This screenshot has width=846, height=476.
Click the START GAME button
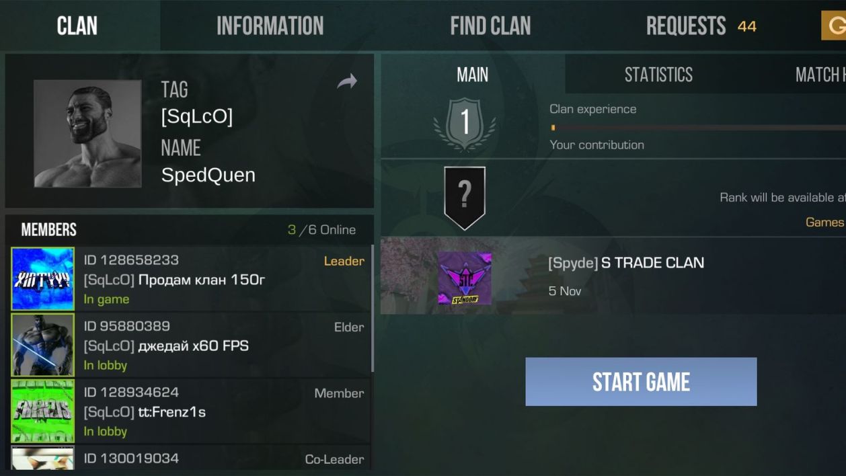(x=641, y=382)
